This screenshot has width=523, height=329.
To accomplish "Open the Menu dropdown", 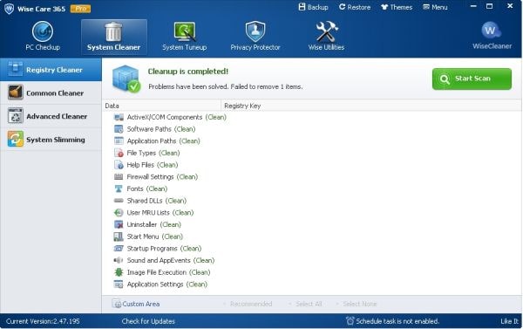I will [x=435, y=7].
